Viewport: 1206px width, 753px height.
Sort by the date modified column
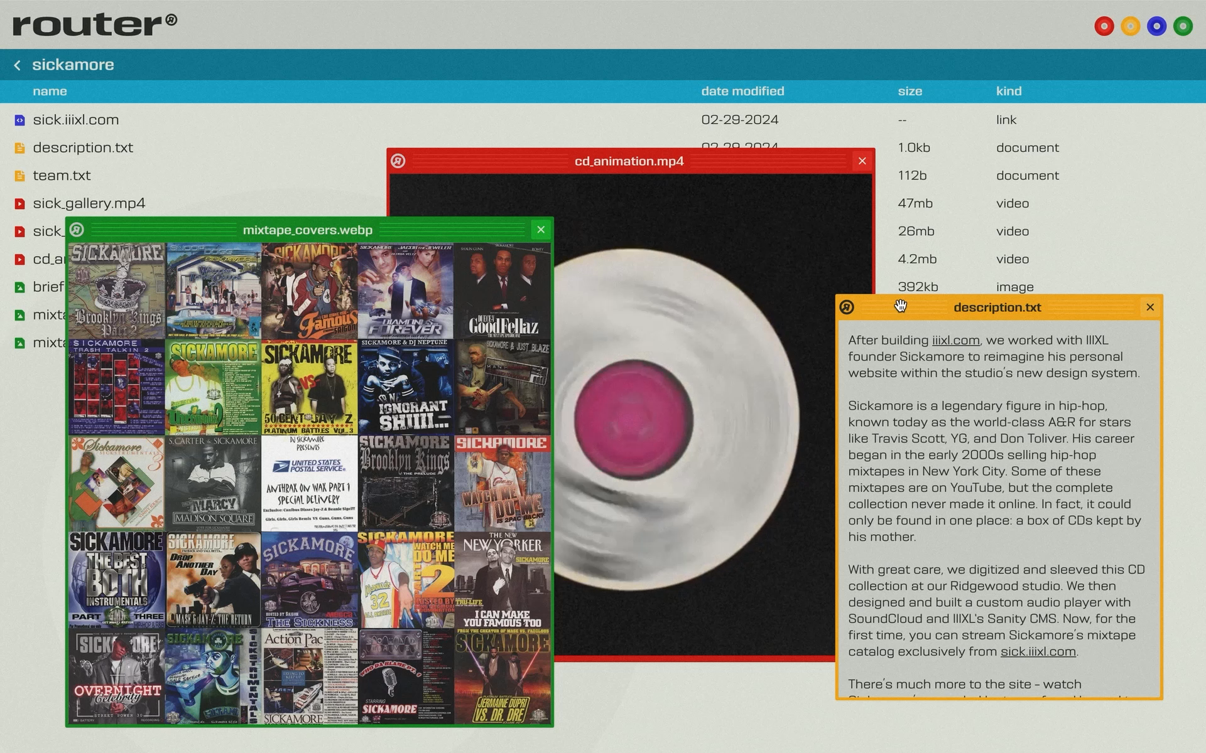tap(742, 92)
